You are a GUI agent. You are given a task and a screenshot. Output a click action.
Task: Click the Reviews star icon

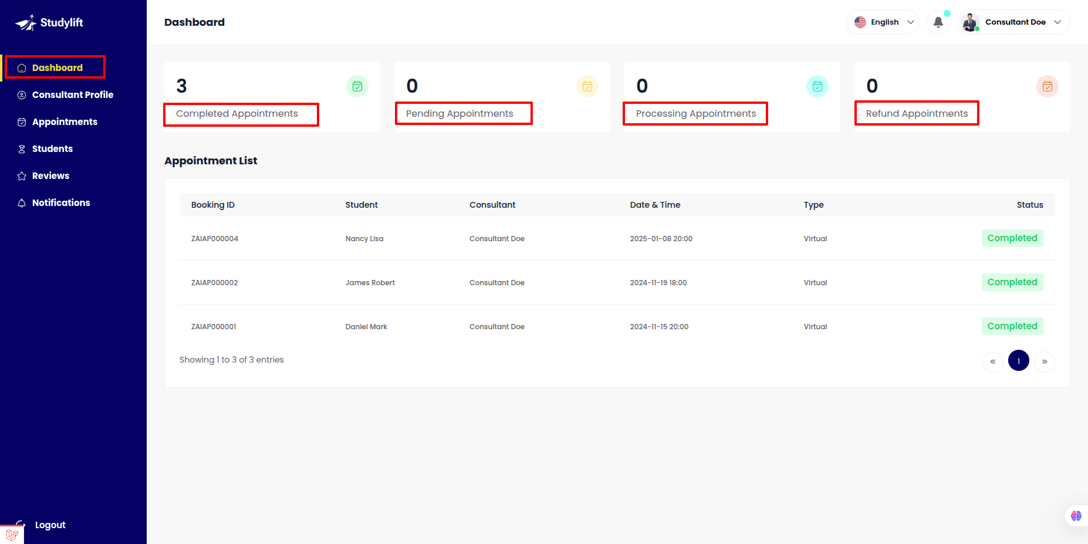click(22, 176)
